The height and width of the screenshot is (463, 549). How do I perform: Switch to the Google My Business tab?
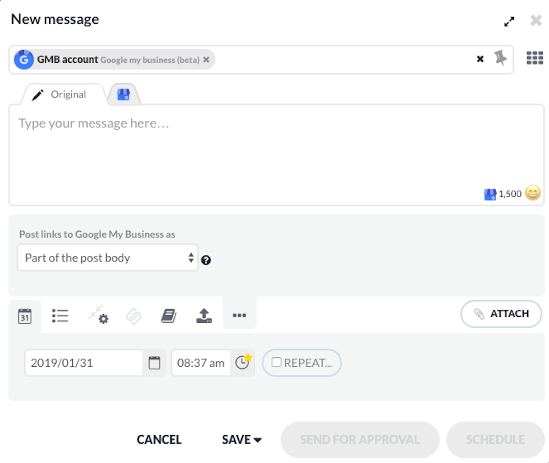(x=124, y=94)
